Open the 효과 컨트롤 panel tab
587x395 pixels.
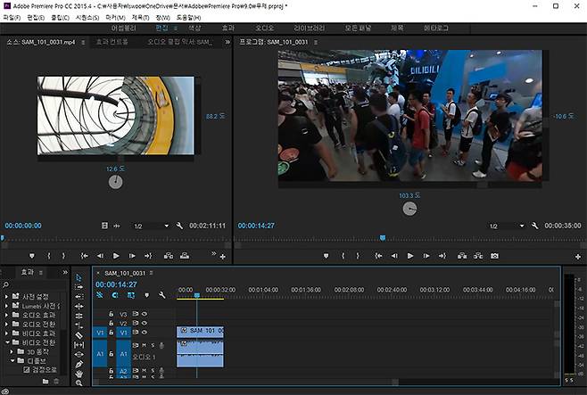113,42
